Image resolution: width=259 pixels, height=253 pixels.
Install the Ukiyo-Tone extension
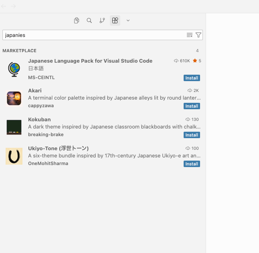tap(192, 164)
